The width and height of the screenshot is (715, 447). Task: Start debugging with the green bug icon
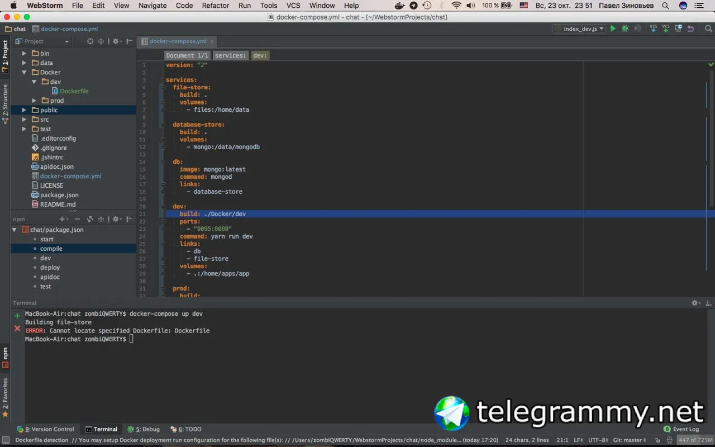(625, 28)
